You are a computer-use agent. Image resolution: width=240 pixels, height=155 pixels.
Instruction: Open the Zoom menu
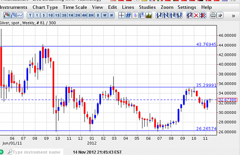[x=167, y=7]
